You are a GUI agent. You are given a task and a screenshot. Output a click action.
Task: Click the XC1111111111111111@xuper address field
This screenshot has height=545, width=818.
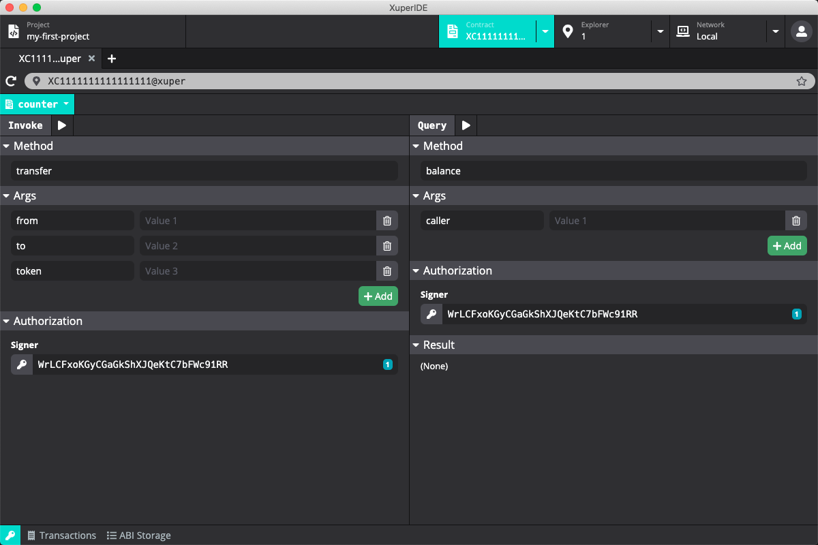420,81
